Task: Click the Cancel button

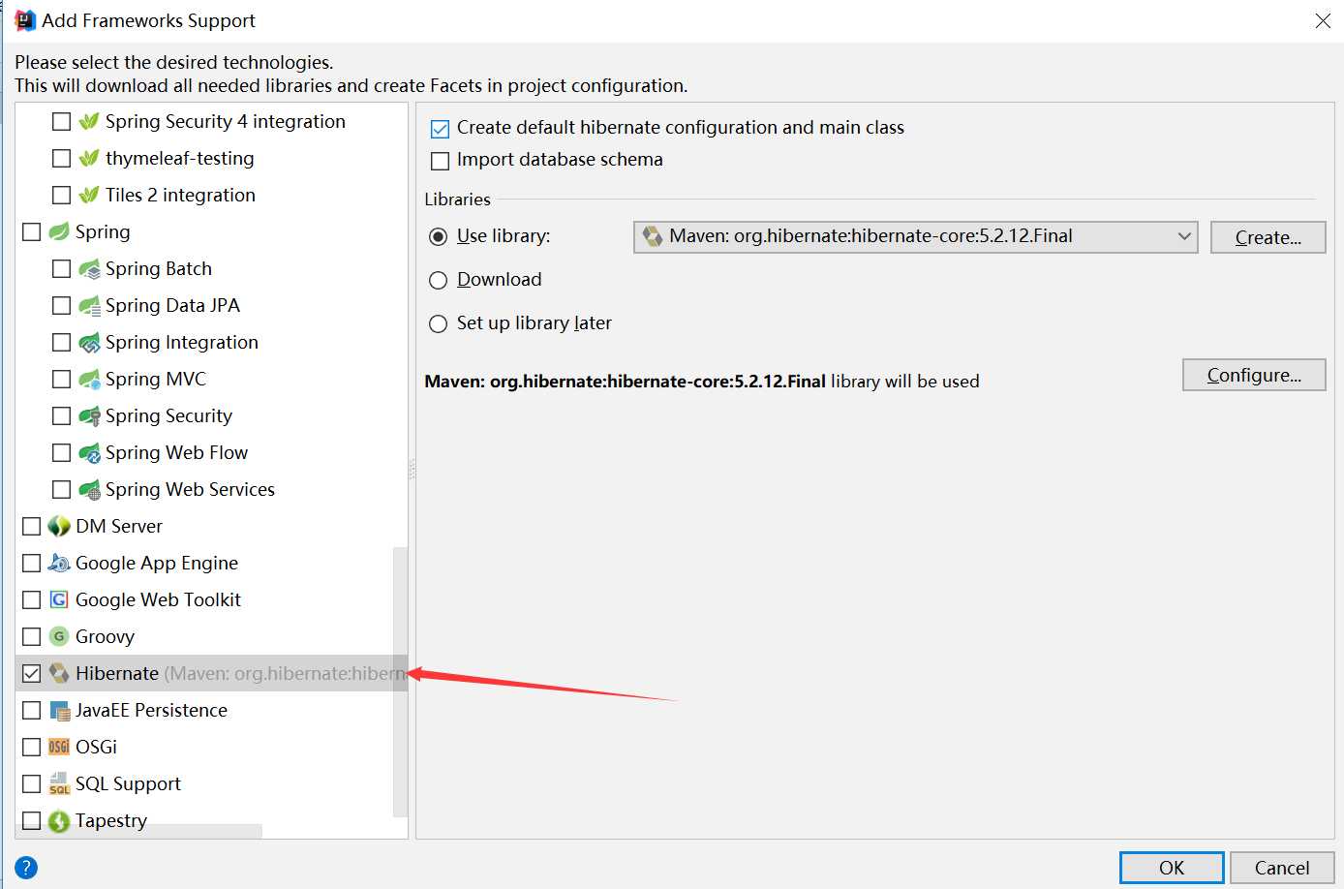Action: tap(1282, 868)
